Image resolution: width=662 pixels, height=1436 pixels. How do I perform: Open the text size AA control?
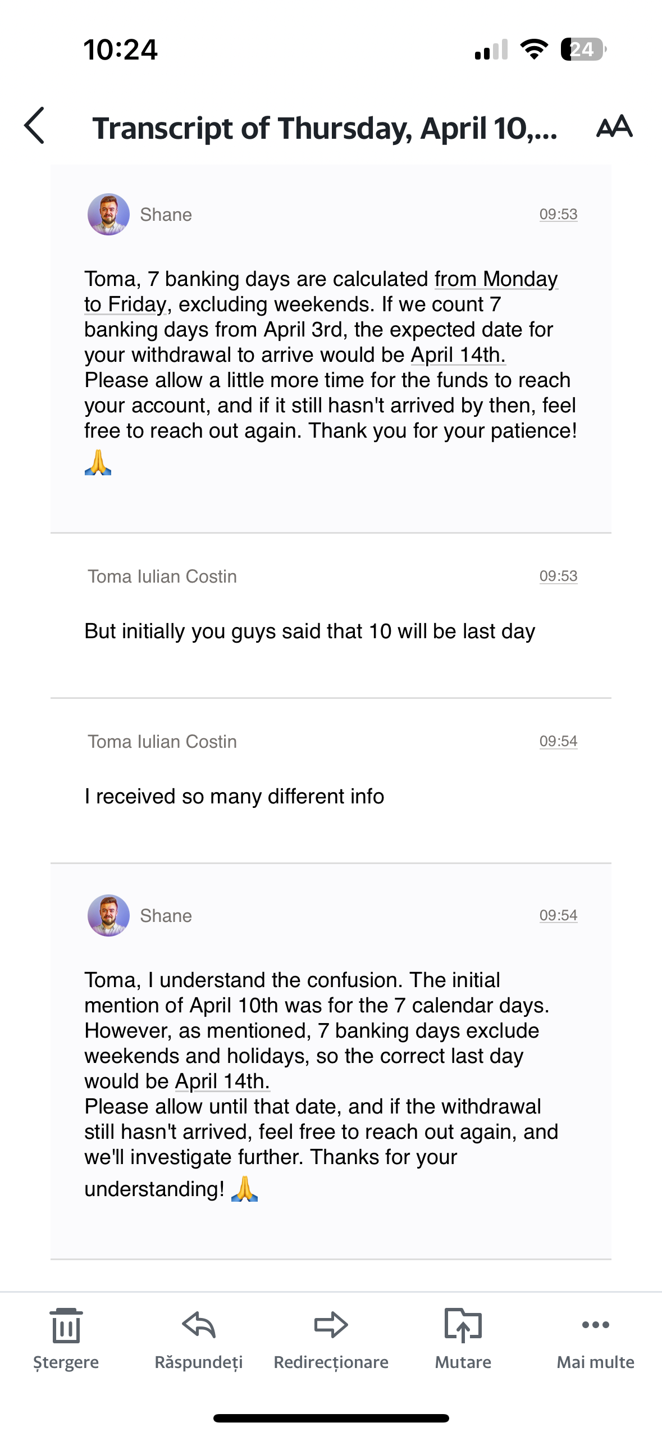[x=614, y=127]
